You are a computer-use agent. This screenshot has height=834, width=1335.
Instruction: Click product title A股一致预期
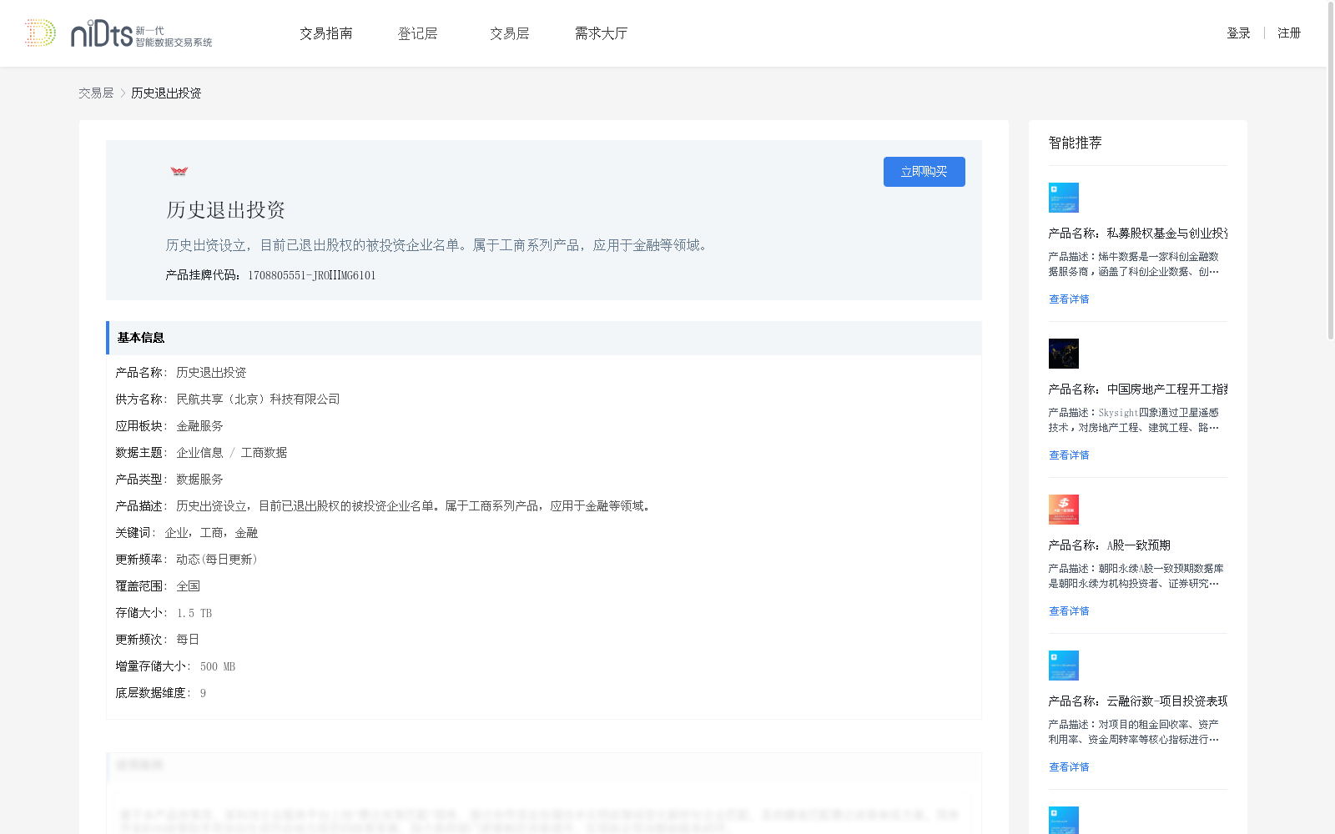[x=1110, y=545]
